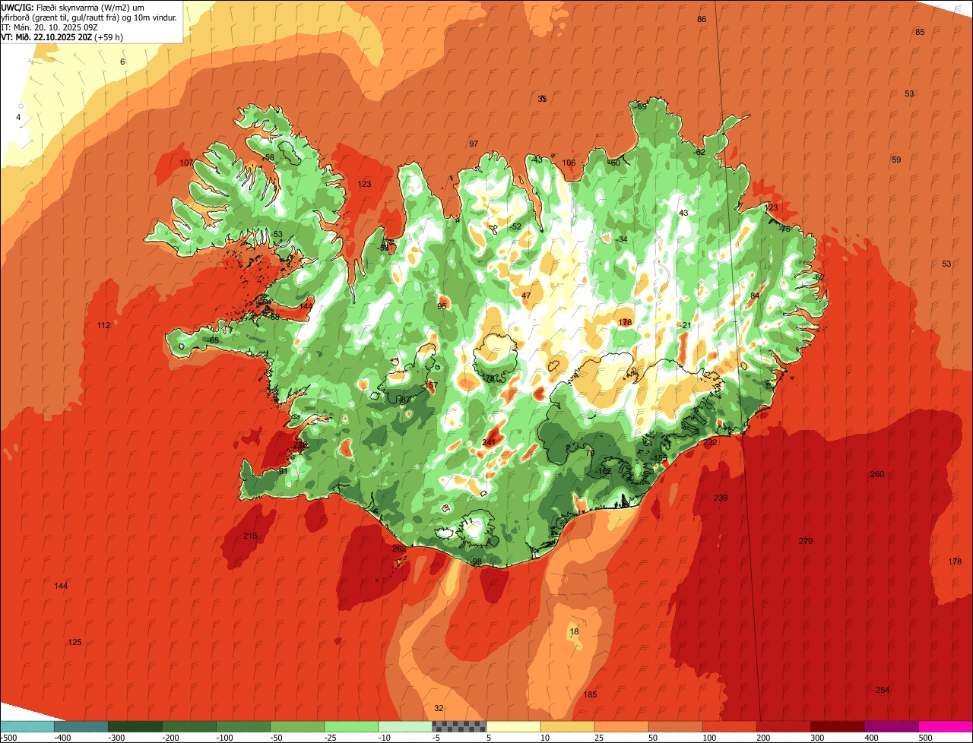Image resolution: width=973 pixels, height=743 pixels.
Task: Click the map value 18
Action: 574,632
